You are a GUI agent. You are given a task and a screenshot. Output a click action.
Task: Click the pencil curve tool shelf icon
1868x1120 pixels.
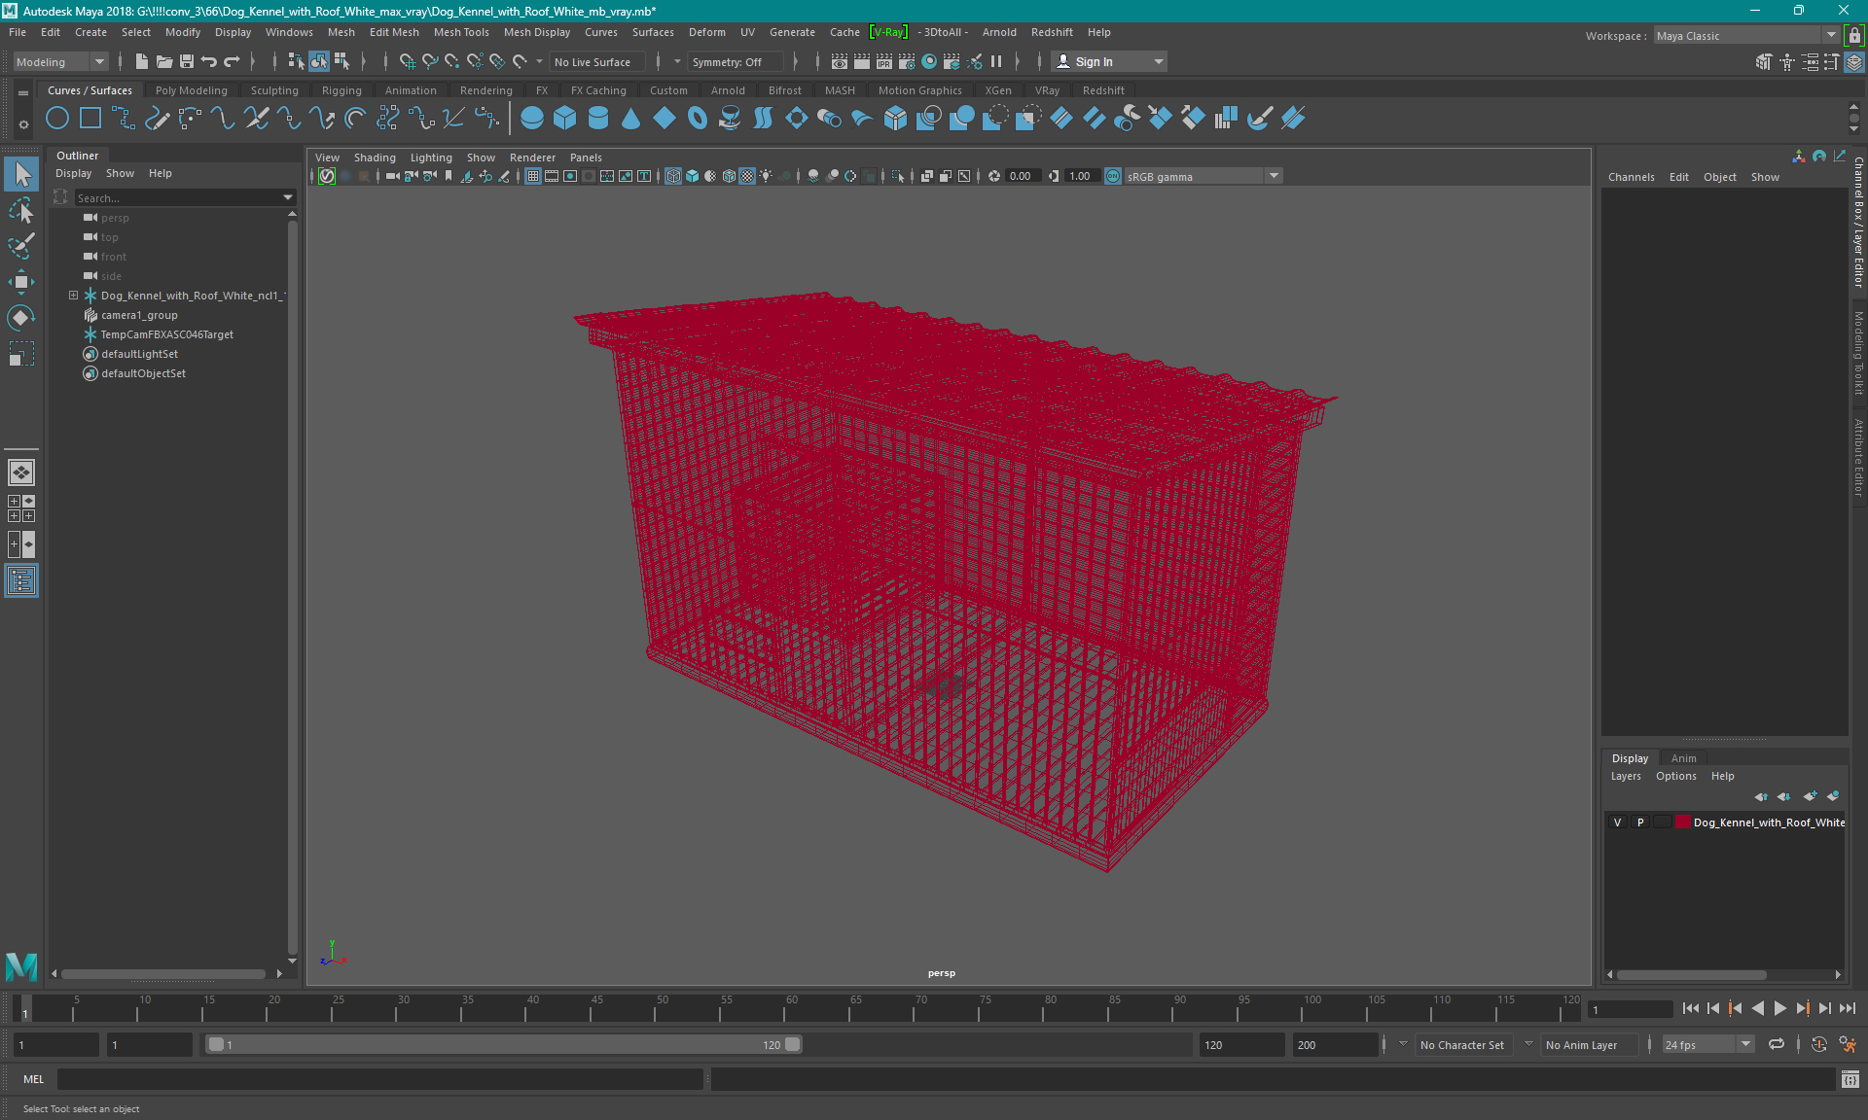click(x=157, y=119)
